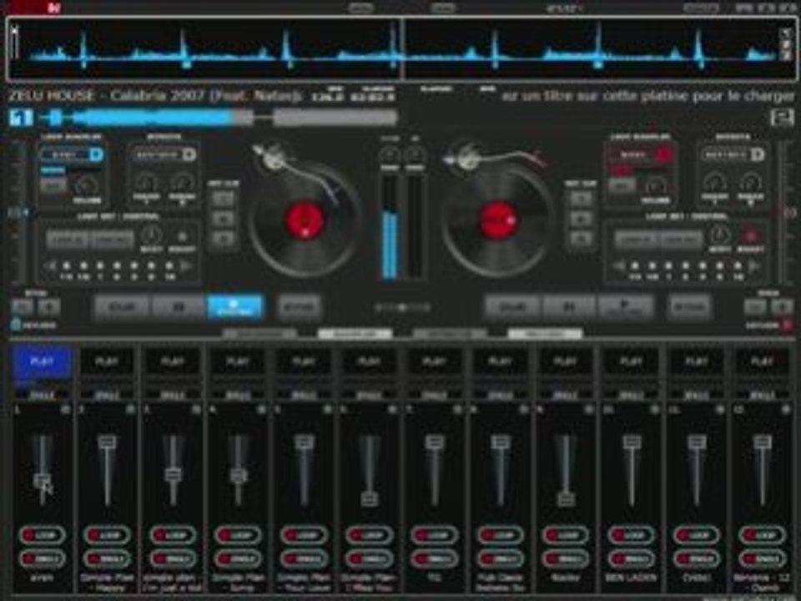Toggle LOOP on sampler slot 12
This screenshot has width=801, height=601.
pos(762,535)
